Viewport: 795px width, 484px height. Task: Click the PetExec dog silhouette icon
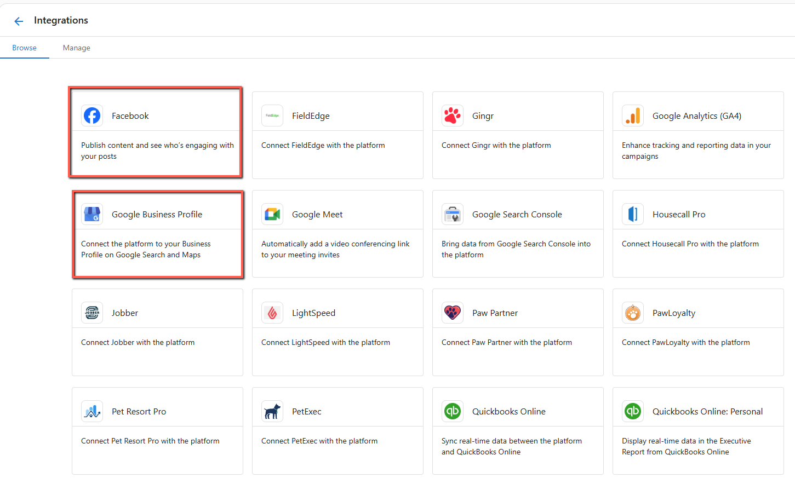(272, 411)
